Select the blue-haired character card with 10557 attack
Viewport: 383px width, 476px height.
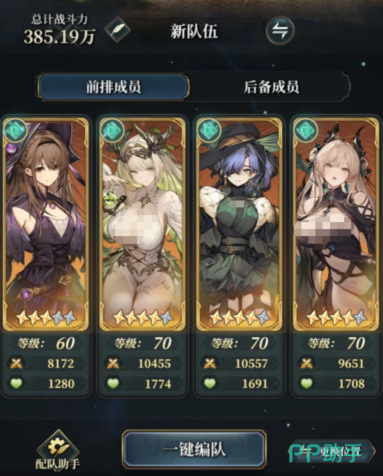click(x=239, y=224)
